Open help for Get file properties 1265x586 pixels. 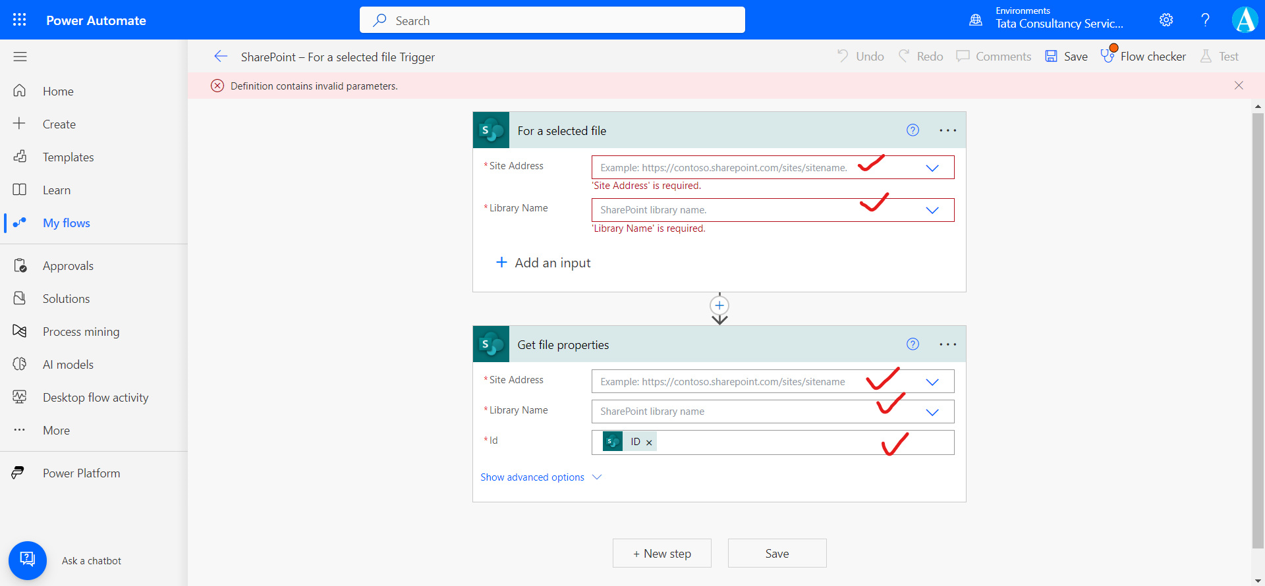[913, 344]
